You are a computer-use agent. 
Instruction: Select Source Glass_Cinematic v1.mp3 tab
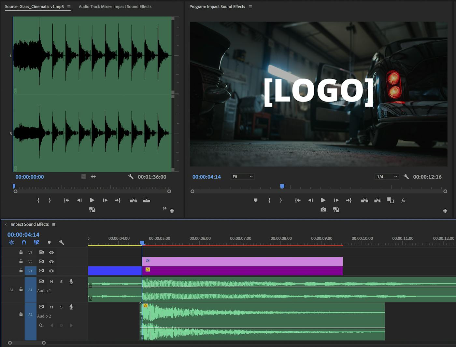point(34,7)
